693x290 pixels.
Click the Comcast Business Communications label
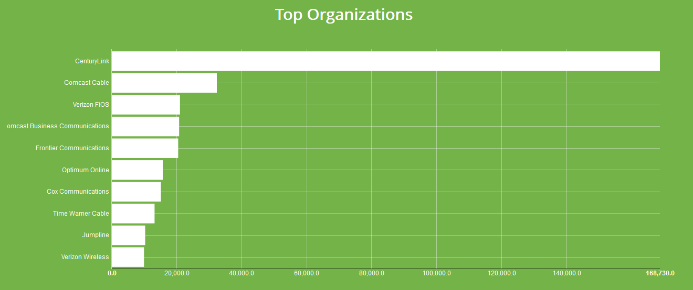[58, 126]
